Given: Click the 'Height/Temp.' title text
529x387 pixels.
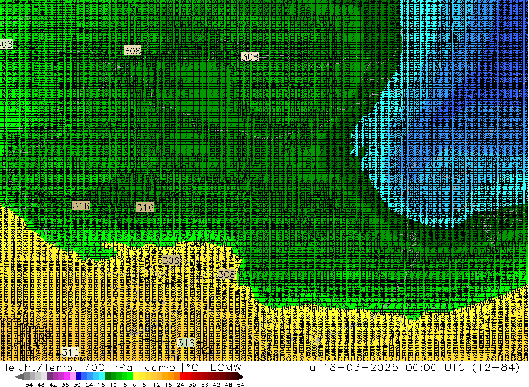Looking at the screenshot, I should pos(39,367).
